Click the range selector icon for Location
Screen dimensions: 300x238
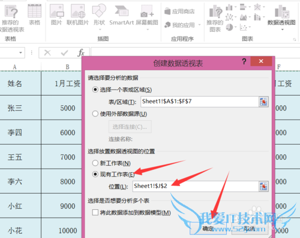[x=263, y=186]
